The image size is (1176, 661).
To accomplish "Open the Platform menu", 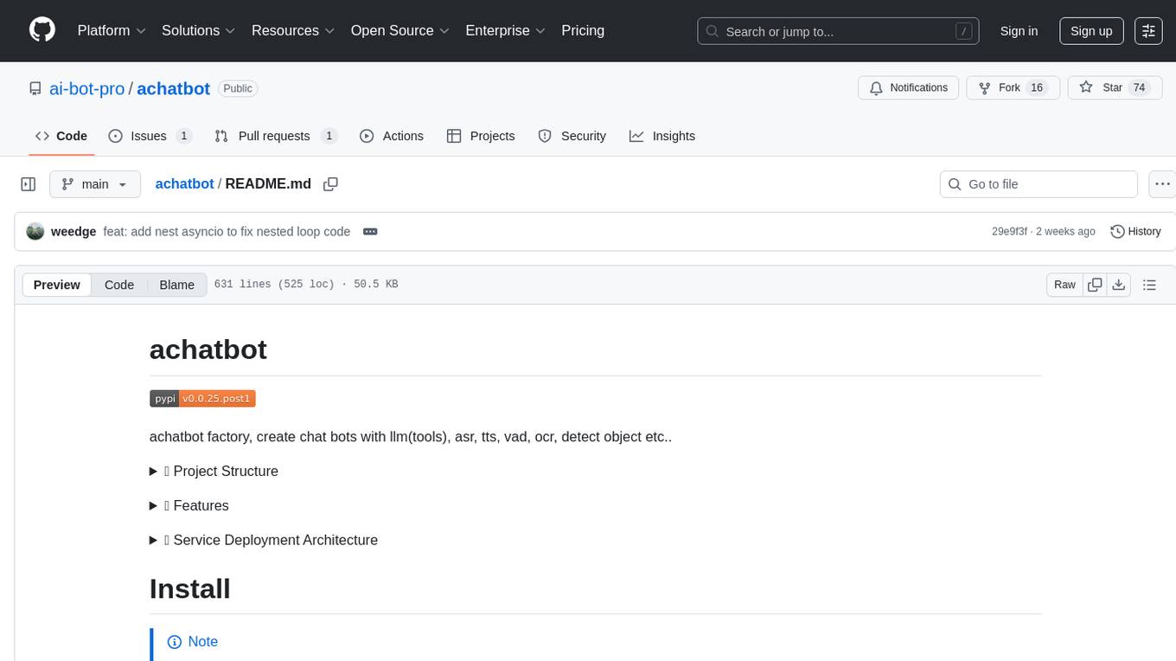I will [112, 30].
